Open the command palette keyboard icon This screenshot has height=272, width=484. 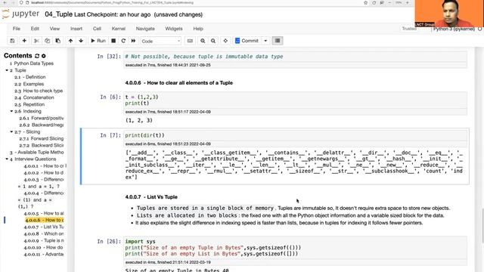pos(190,41)
